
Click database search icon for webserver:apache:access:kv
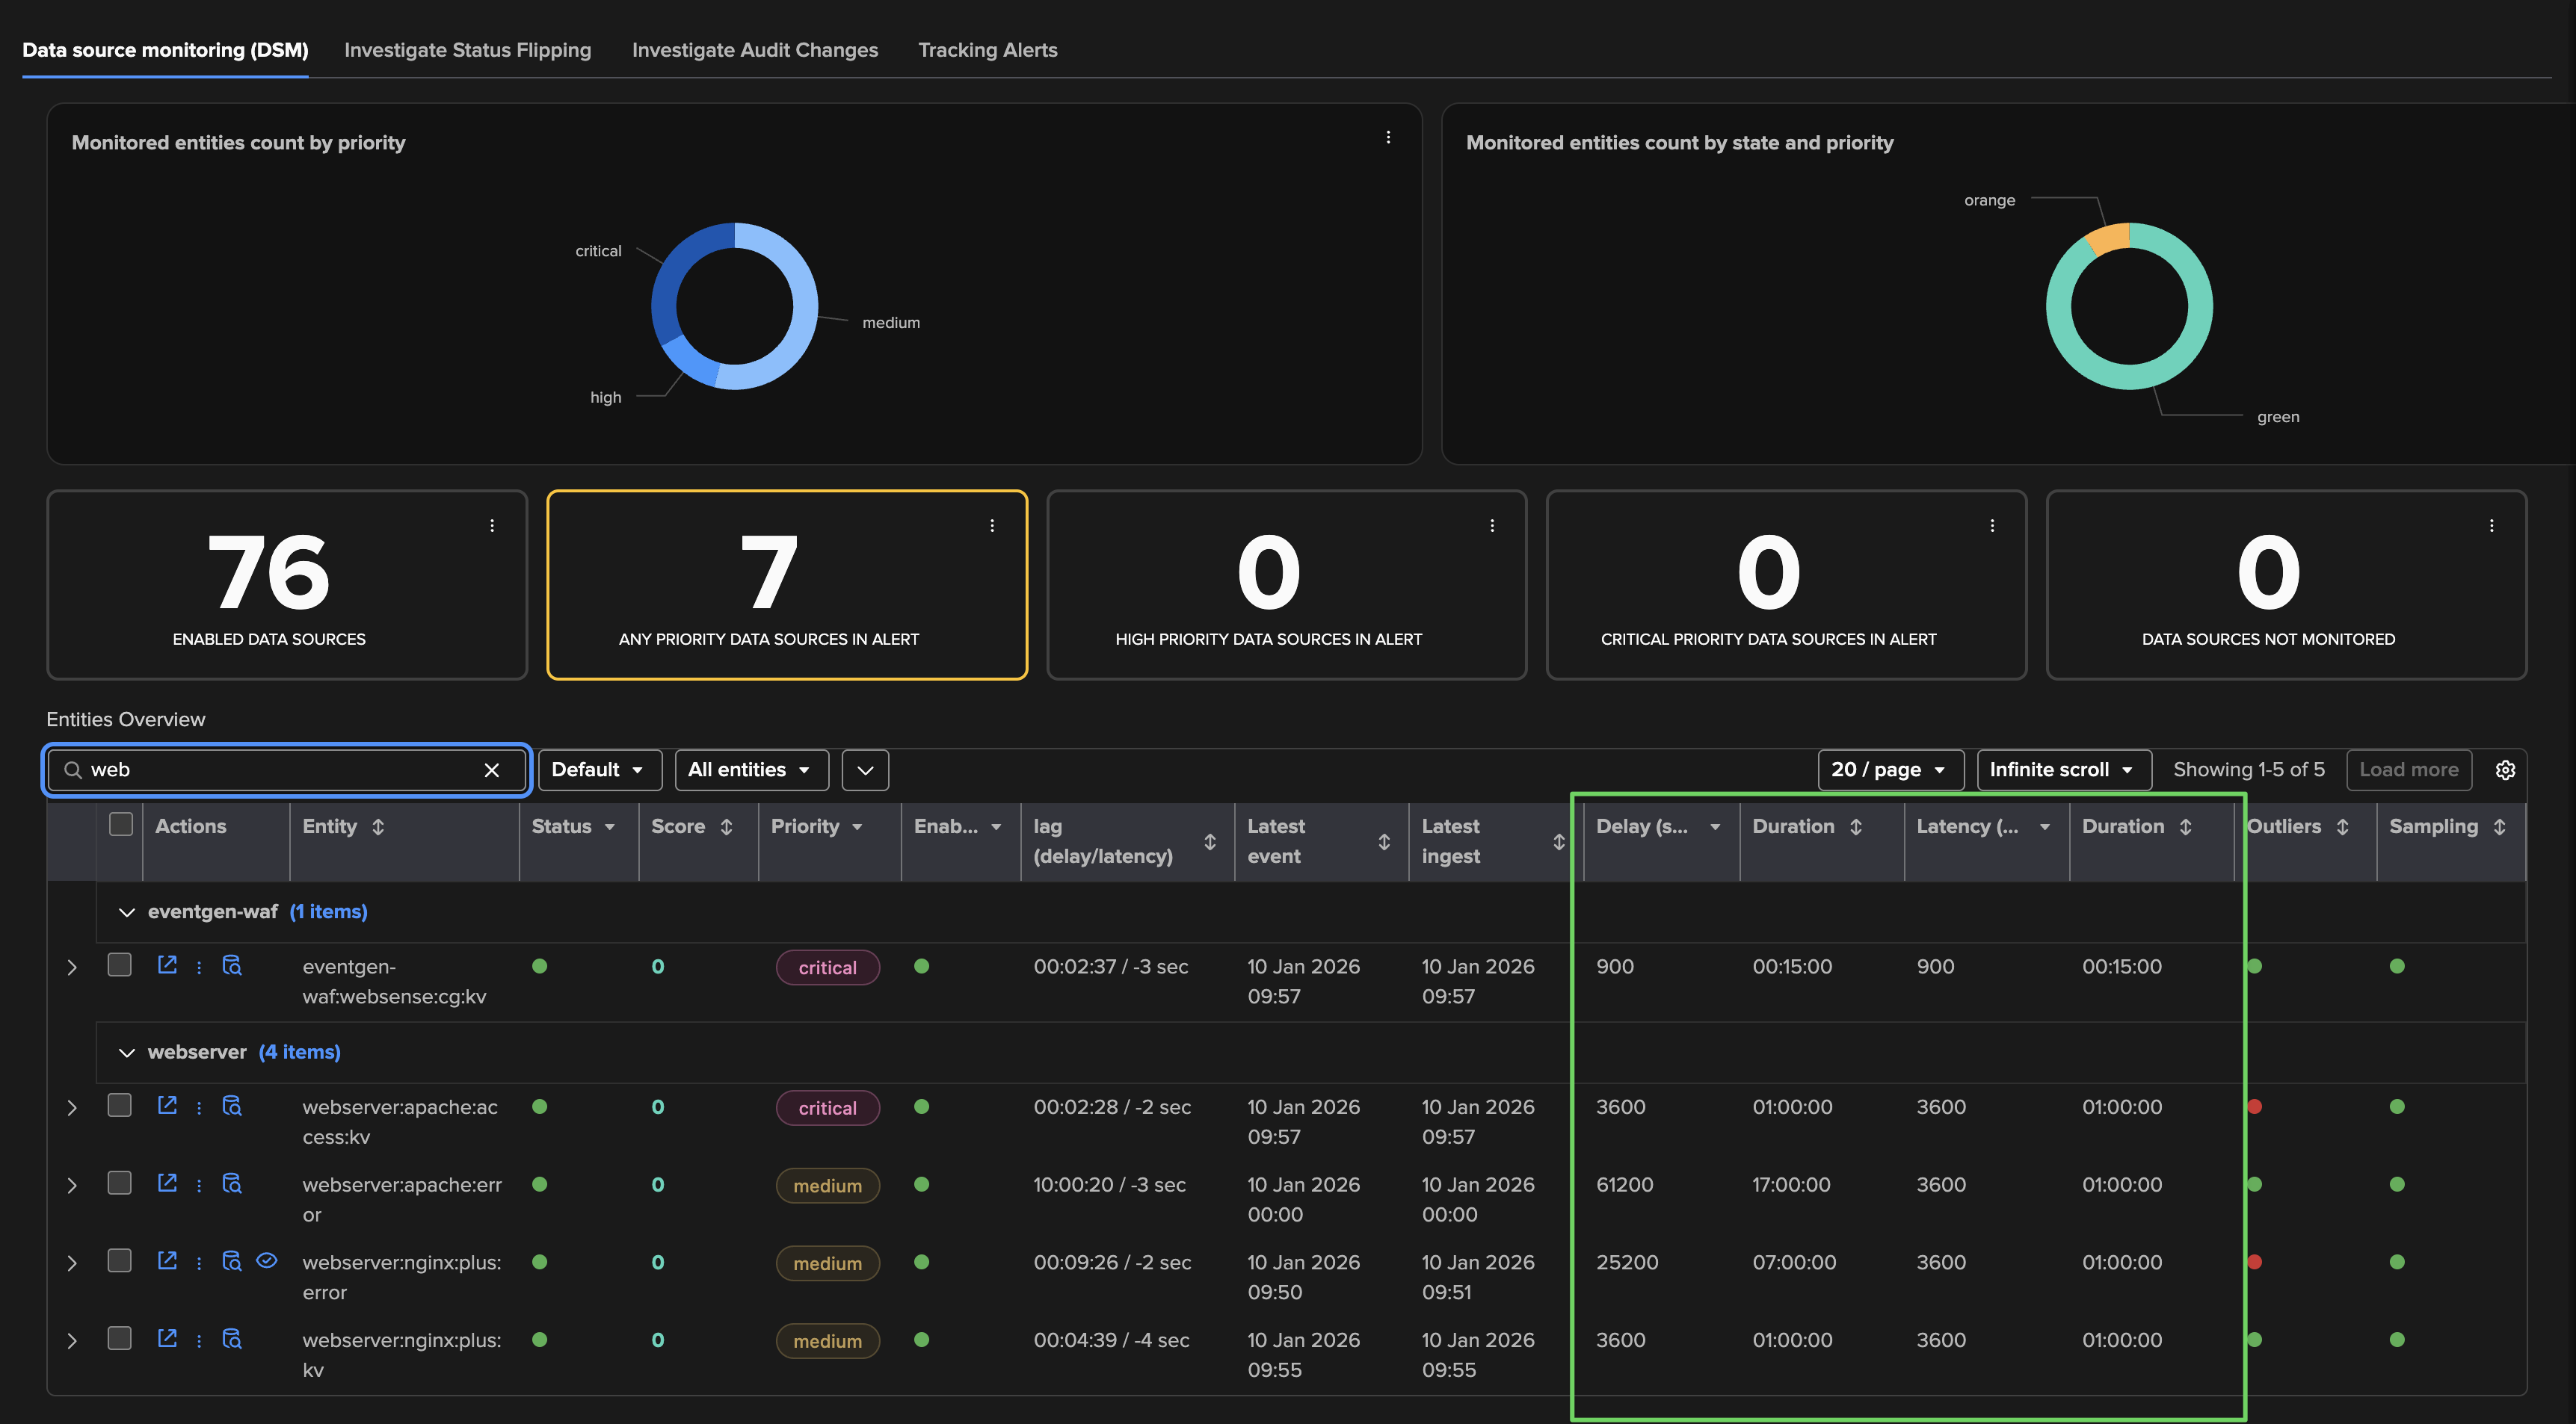point(232,1105)
